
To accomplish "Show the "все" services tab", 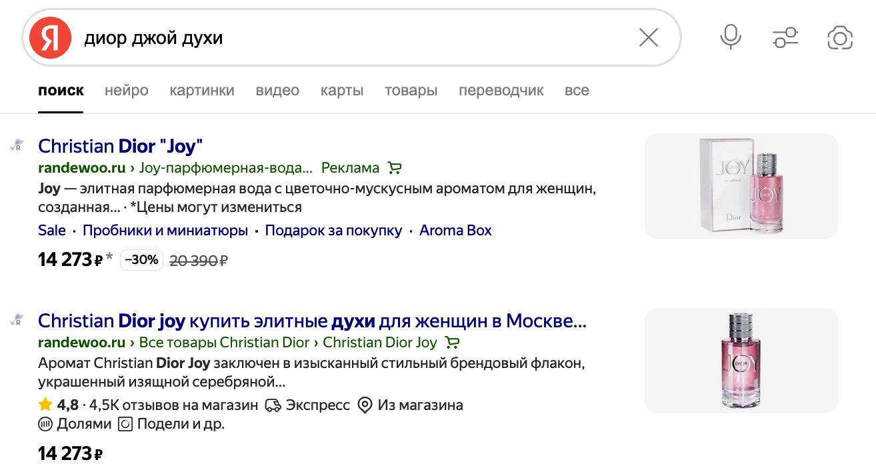I will (577, 91).
